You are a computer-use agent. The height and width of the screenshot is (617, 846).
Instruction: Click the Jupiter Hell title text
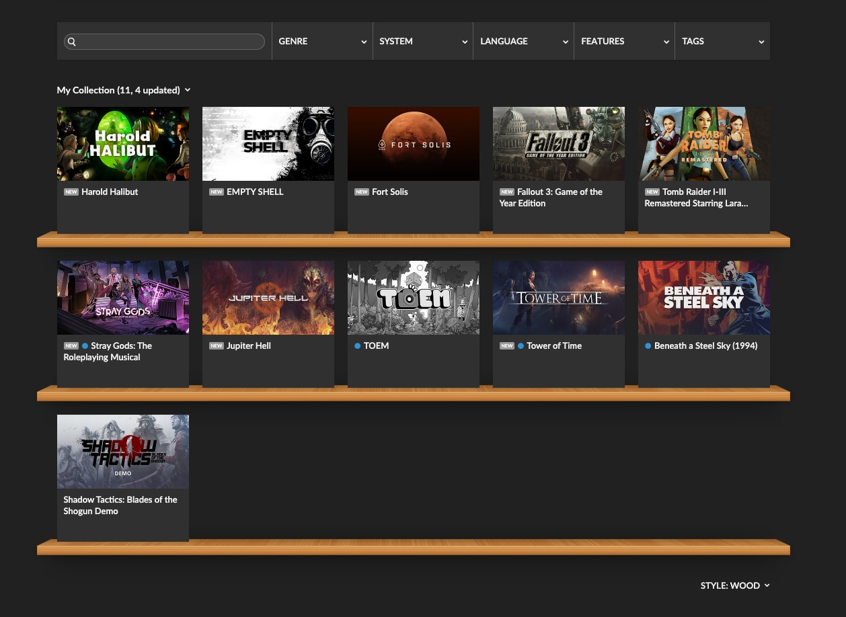[x=249, y=345]
